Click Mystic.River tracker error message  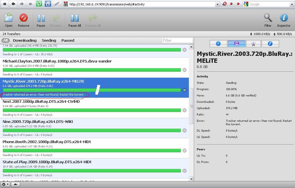(x=44, y=94)
